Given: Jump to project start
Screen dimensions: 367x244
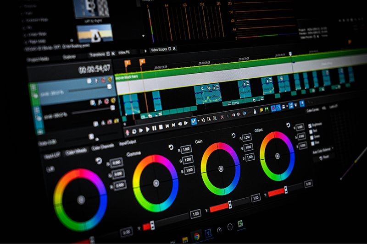Looking at the screenshot, I should [167, 126].
